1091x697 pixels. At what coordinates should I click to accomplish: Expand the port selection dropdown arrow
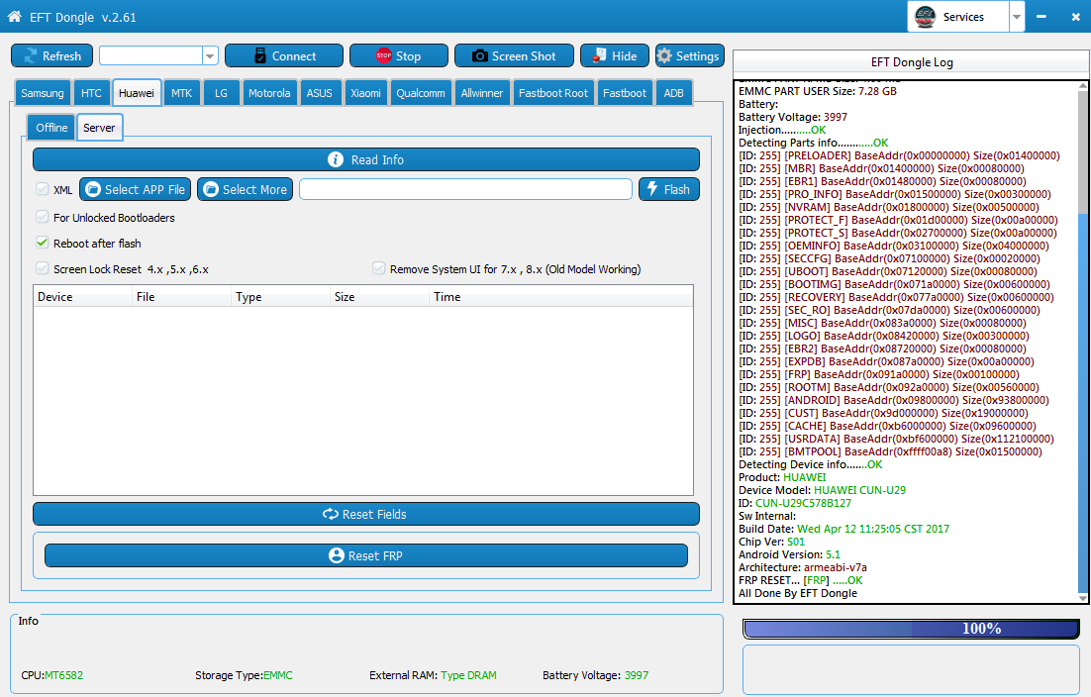210,56
